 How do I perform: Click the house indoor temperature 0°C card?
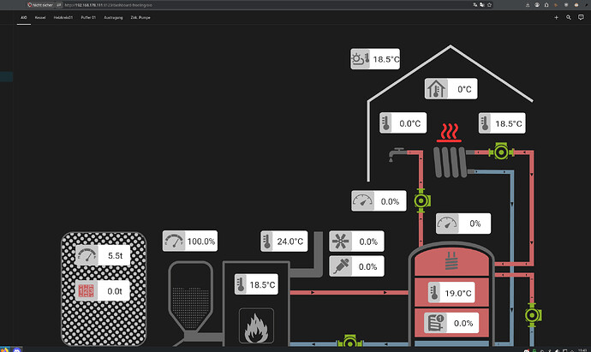(451, 89)
